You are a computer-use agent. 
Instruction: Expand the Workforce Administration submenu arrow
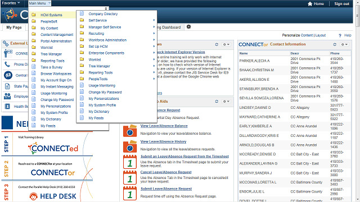pos(154,40)
